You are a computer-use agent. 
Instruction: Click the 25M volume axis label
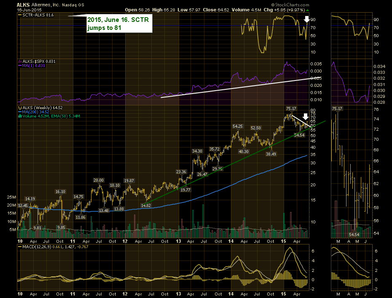(x=11, y=197)
